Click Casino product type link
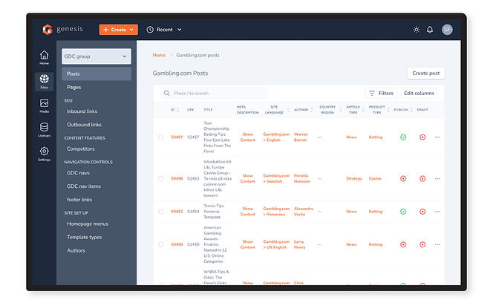The height and width of the screenshot is (303, 493). tap(375, 178)
